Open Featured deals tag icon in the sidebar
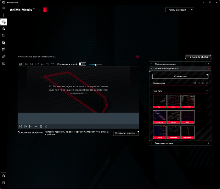This screenshot has width=220, height=189. click(x=4, y=56)
